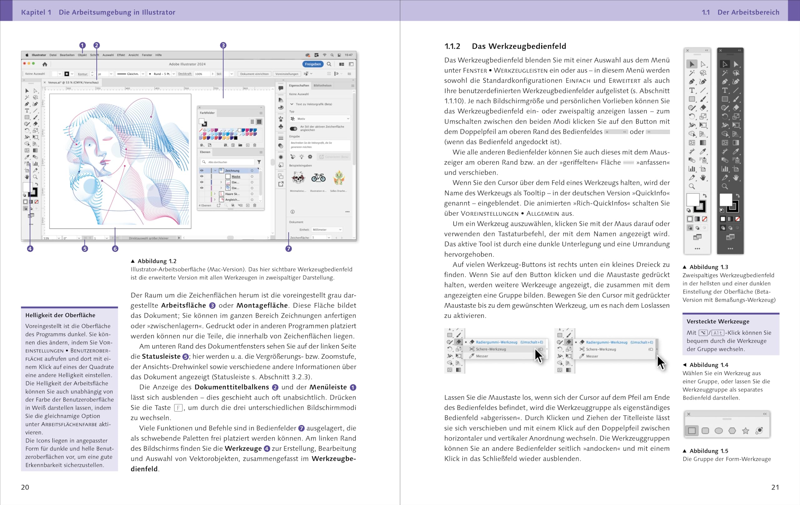Viewport: 800px width, 505px height.
Task: Pick the black swatch in the Farbfelder panel
Action: (236, 138)
